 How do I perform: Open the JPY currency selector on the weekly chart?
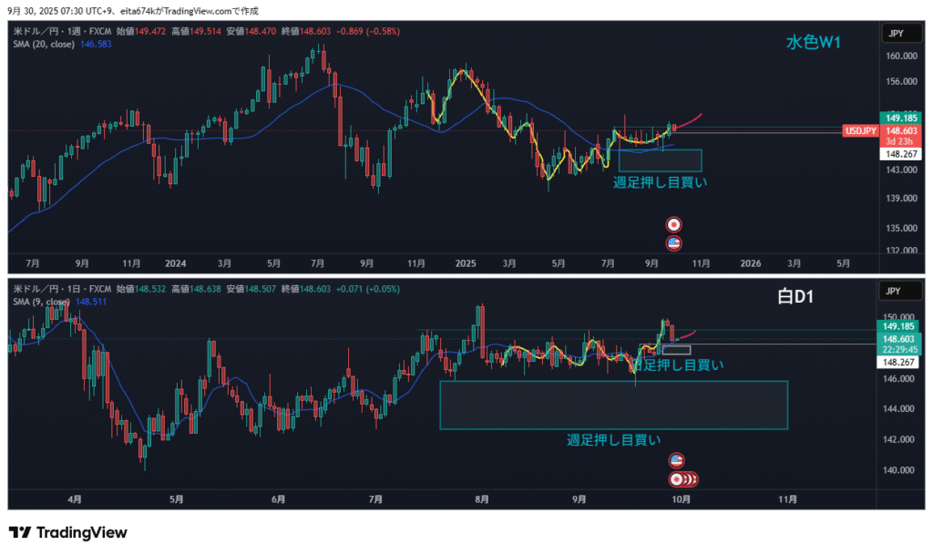pyautogui.click(x=894, y=34)
